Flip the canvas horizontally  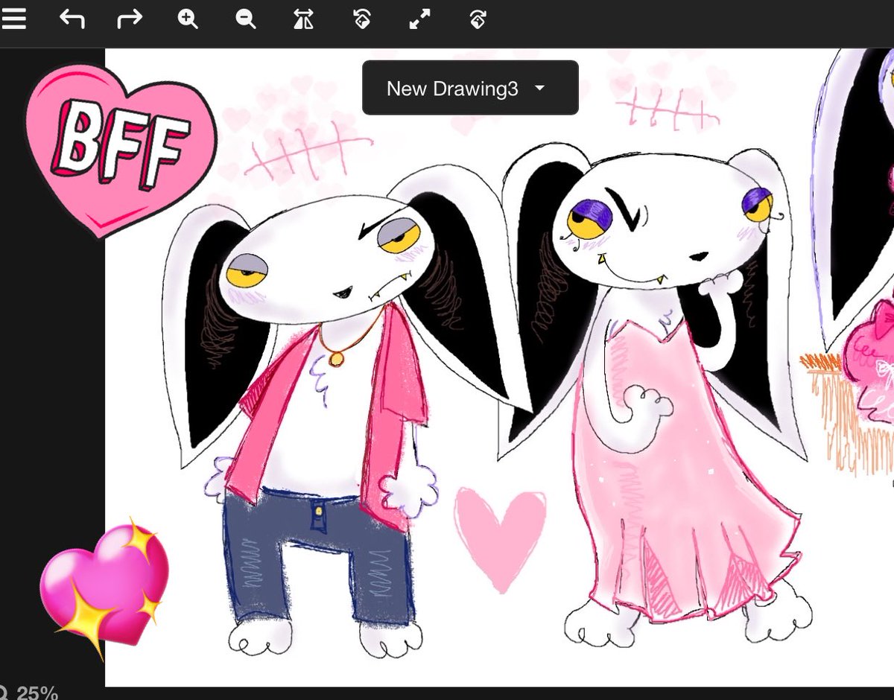tap(304, 19)
